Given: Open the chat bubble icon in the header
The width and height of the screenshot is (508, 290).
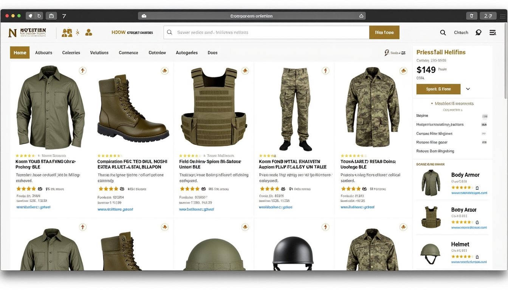Looking at the screenshot, I should [478, 32].
